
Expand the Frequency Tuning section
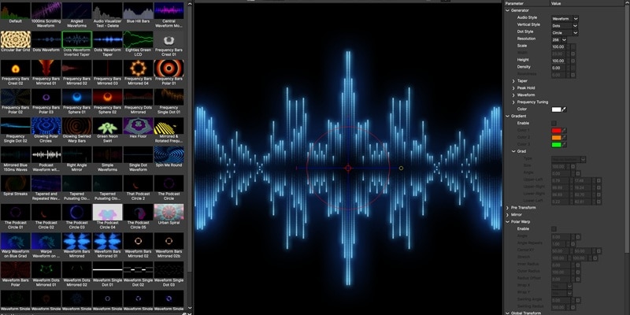pyautogui.click(x=513, y=102)
